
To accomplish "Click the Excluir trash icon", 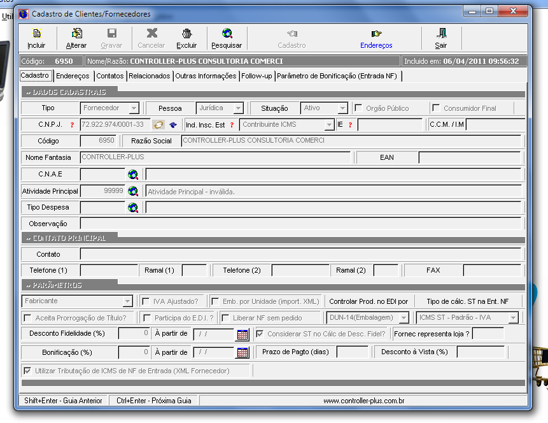I will pos(187,33).
